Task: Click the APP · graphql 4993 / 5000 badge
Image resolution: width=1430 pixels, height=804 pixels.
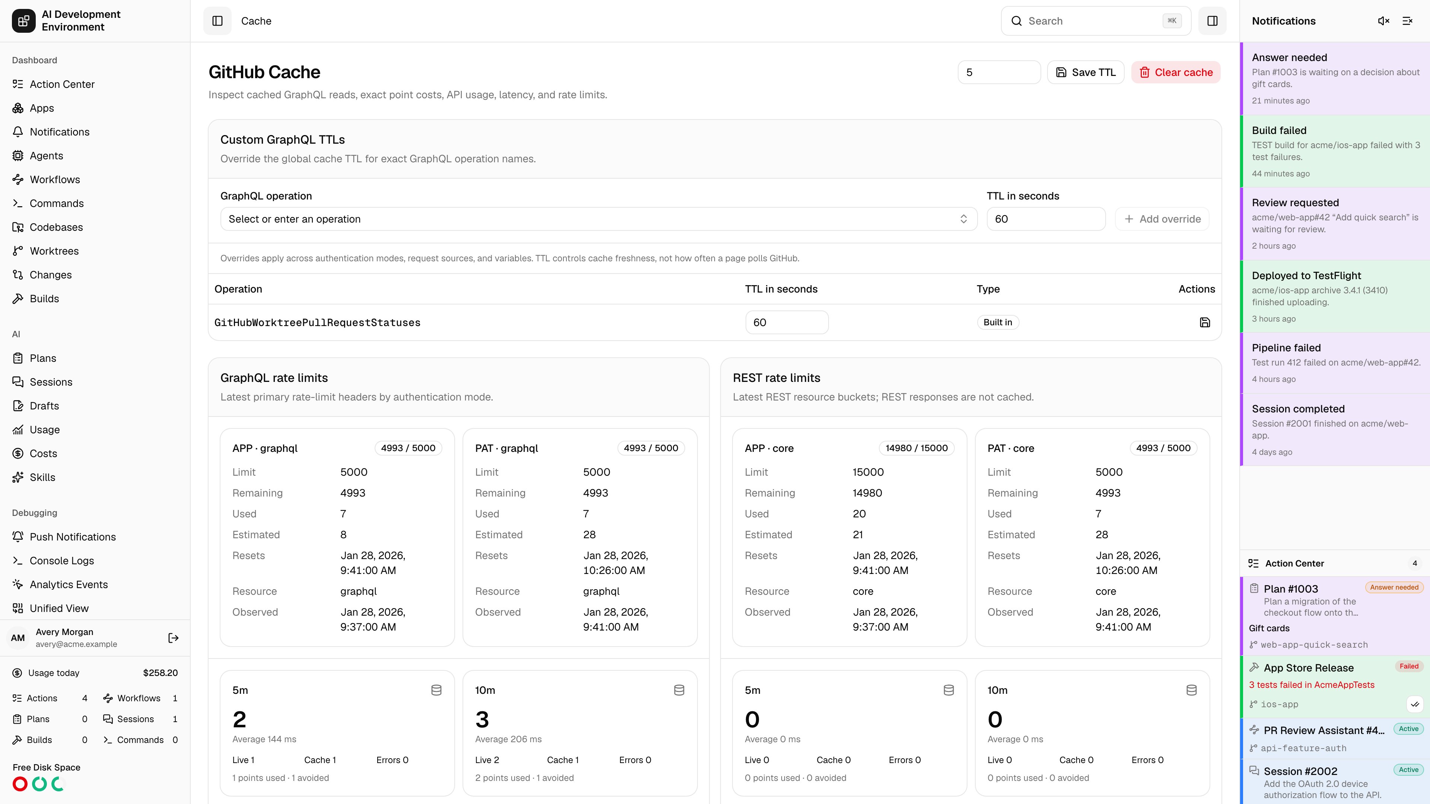Action: 408,448
